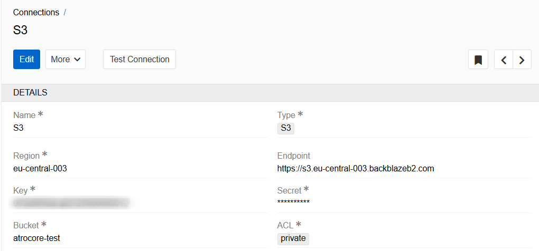
Task: Go to previous record arrow
Action: (x=504, y=60)
